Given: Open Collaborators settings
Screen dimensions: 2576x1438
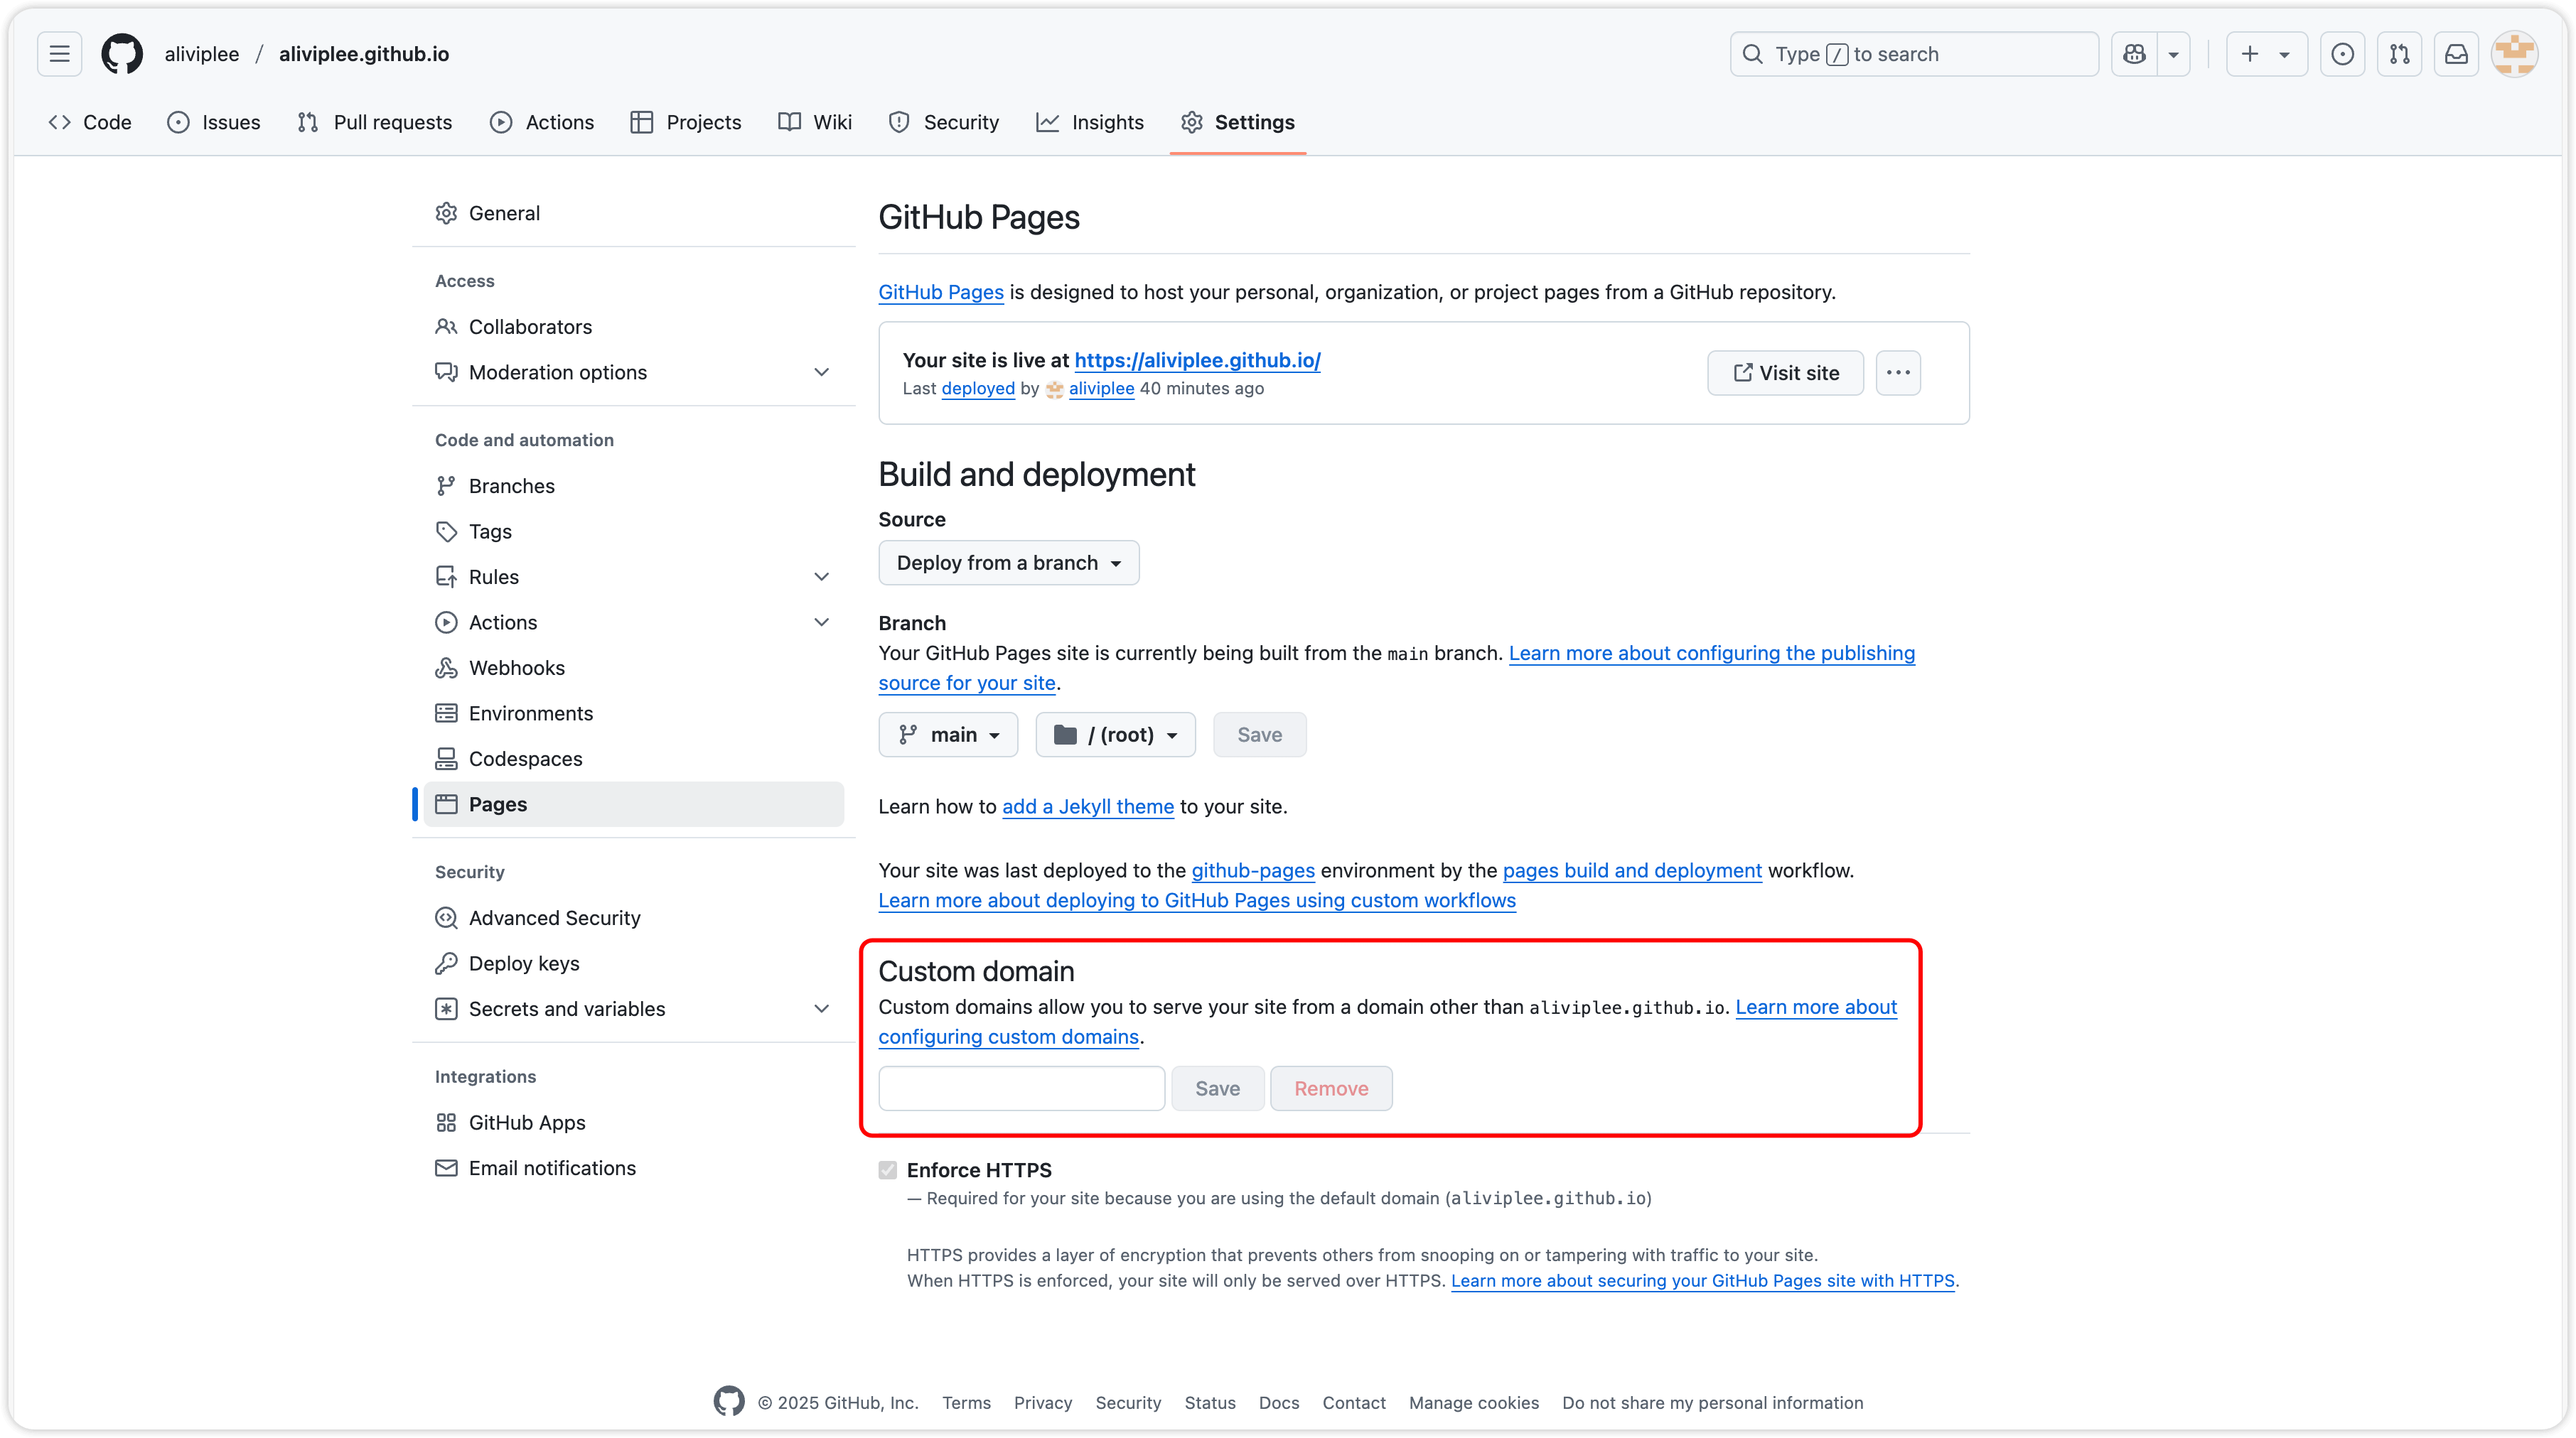Looking at the screenshot, I should (633, 327).
